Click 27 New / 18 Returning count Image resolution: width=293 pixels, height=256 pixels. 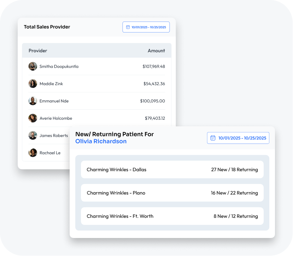[x=234, y=169]
